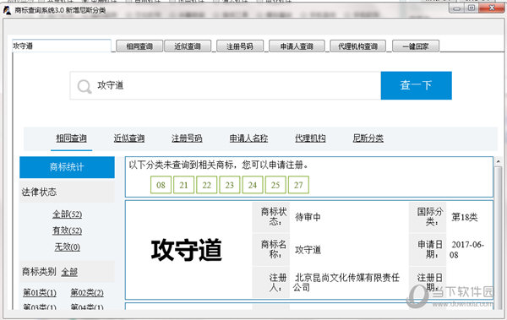The image size is (507, 320).
Task: Filter by 无效(0) legal status
Action: 68,247
